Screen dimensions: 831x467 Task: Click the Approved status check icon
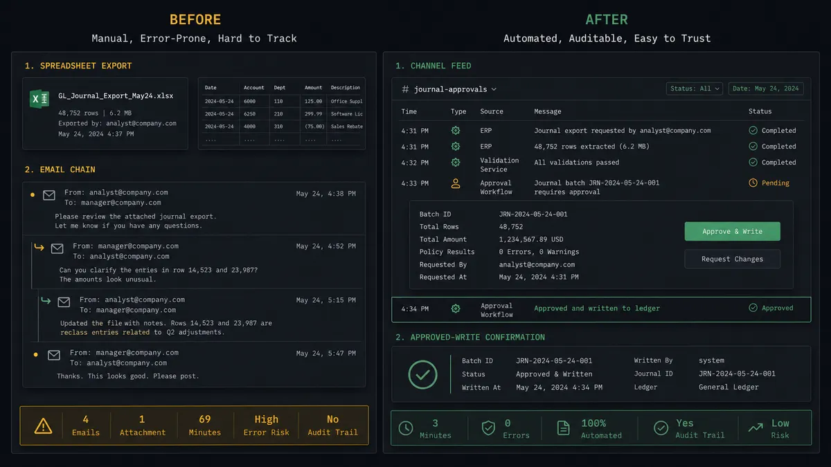point(753,308)
